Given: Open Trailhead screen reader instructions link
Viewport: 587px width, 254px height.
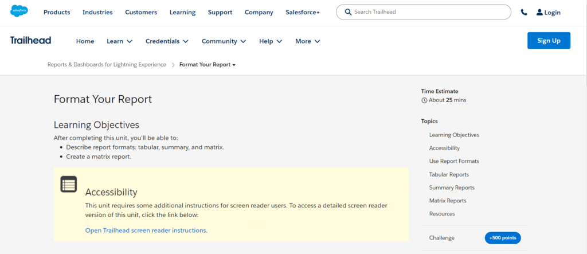Looking at the screenshot, I should [146, 230].
